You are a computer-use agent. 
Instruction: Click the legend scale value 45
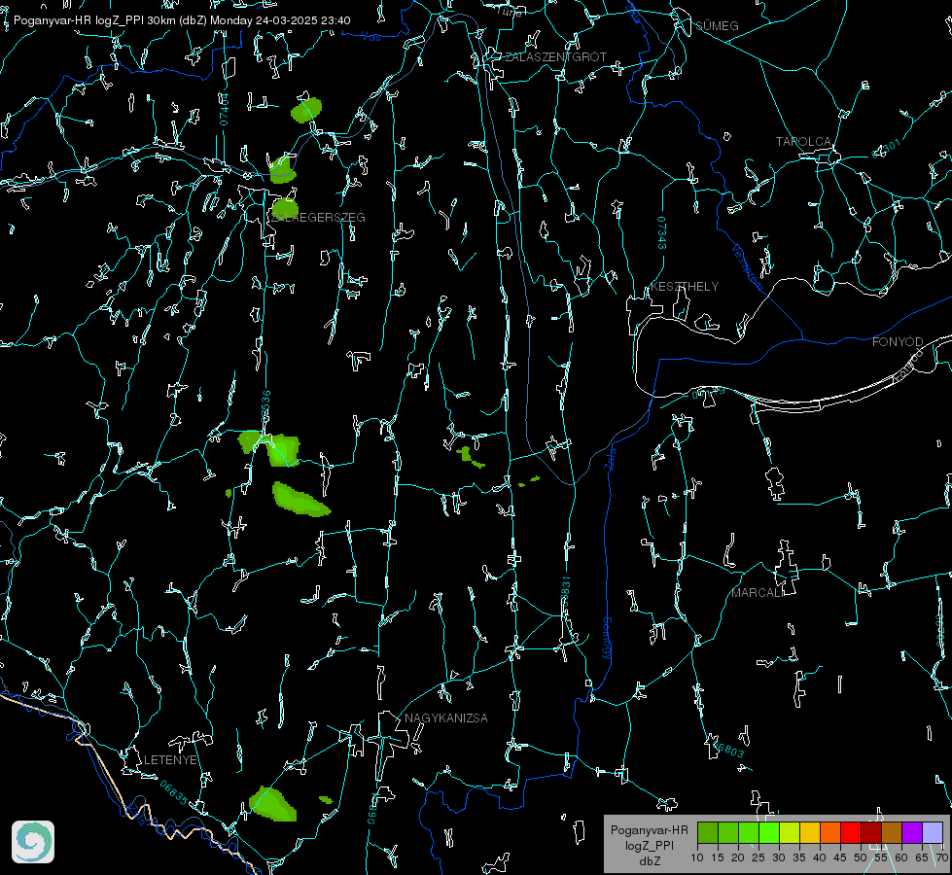pos(839,857)
